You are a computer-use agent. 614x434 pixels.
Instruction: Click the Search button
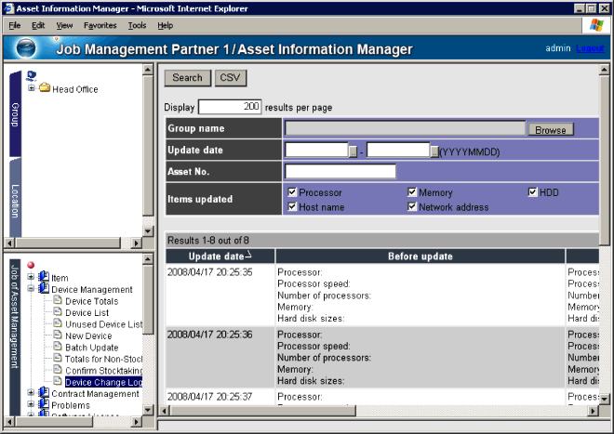coord(187,78)
